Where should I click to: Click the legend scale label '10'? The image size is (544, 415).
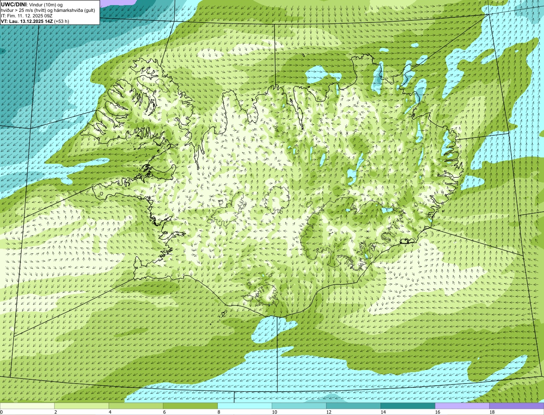pos(275,412)
